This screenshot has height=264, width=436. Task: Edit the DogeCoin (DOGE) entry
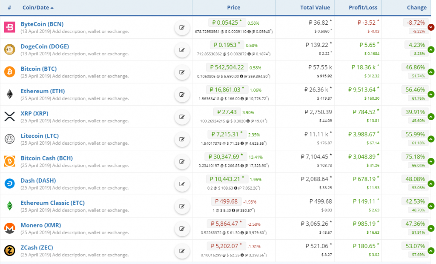(182, 50)
